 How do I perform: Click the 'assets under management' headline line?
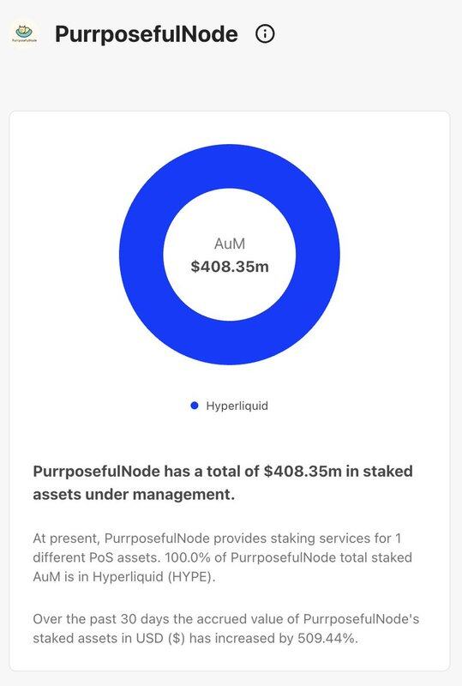(x=134, y=495)
